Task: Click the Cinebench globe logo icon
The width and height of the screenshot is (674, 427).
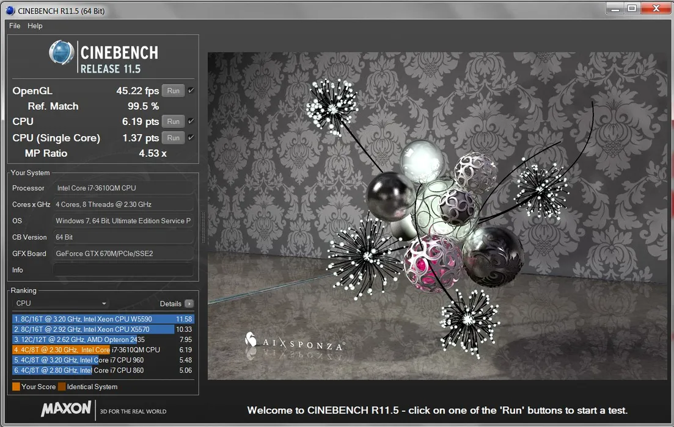Action: 62,52
